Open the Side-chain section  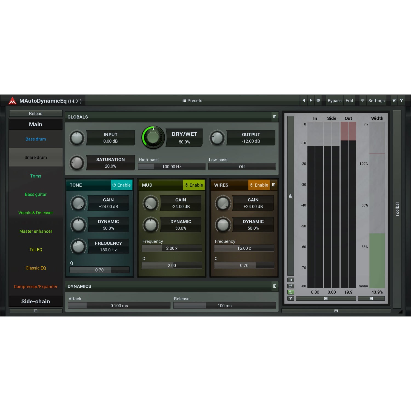pyautogui.click(x=36, y=301)
